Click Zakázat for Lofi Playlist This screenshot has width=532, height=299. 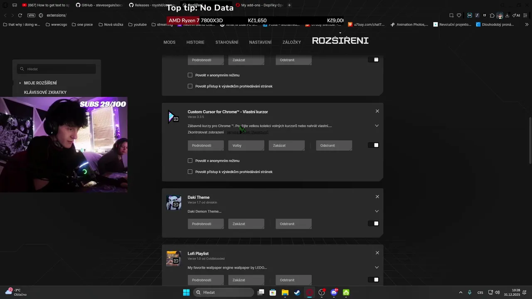[x=246, y=280]
